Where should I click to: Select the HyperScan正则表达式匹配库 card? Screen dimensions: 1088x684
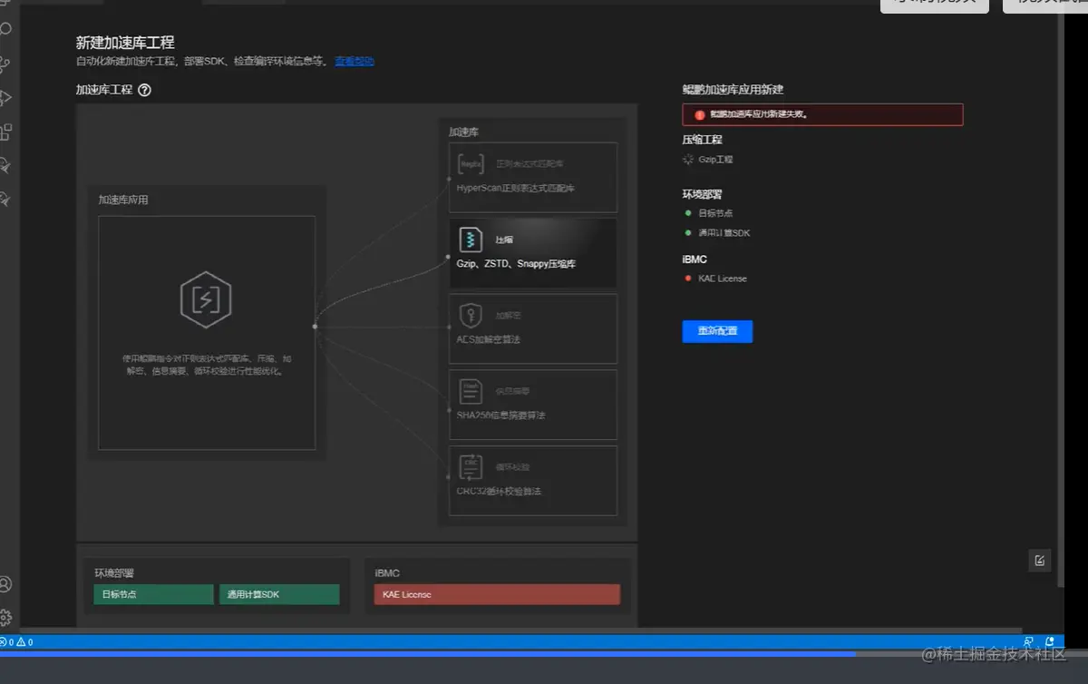tap(533, 177)
